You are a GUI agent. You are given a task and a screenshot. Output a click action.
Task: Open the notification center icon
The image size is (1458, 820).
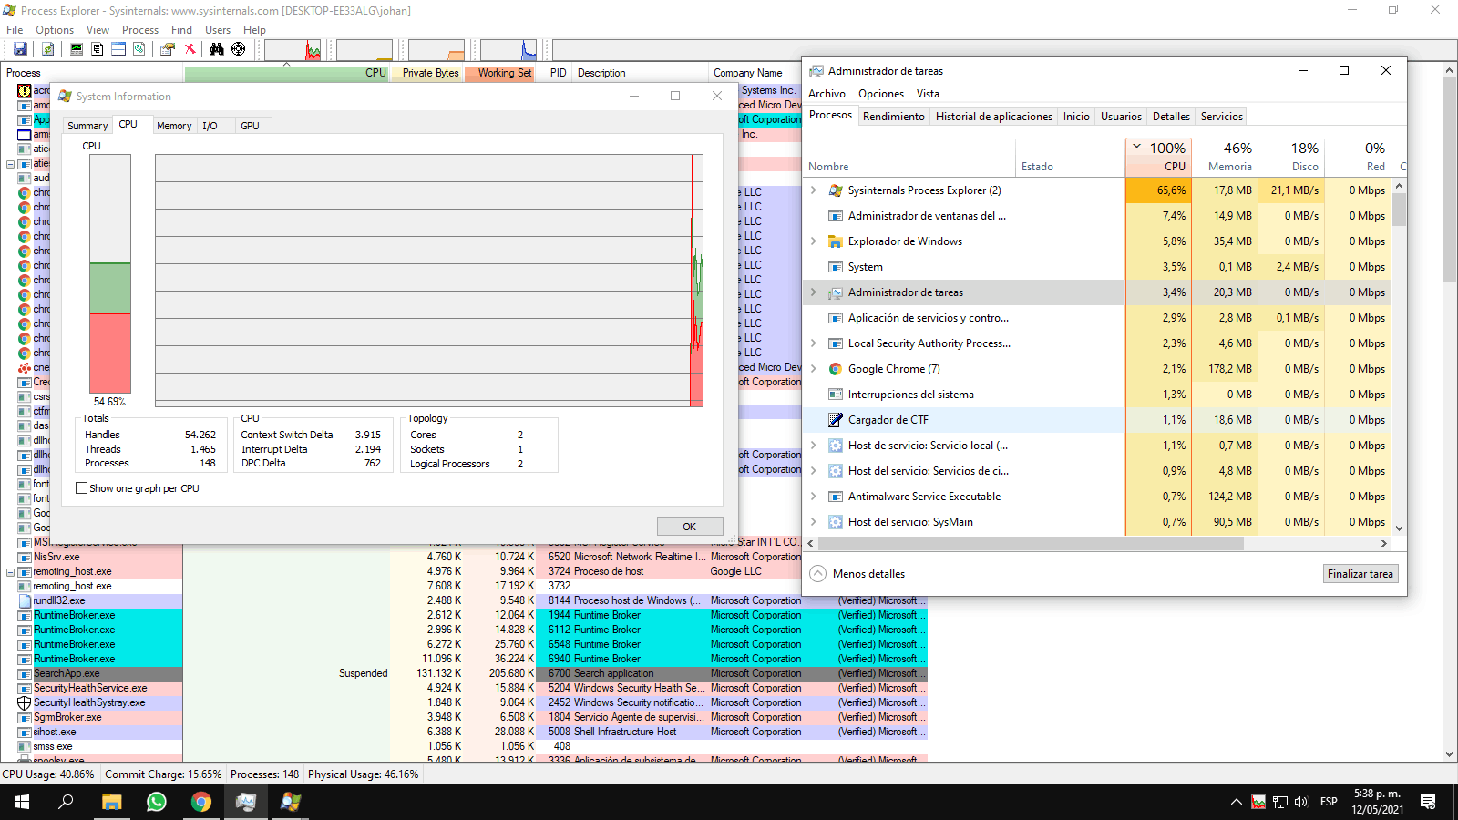(1428, 802)
